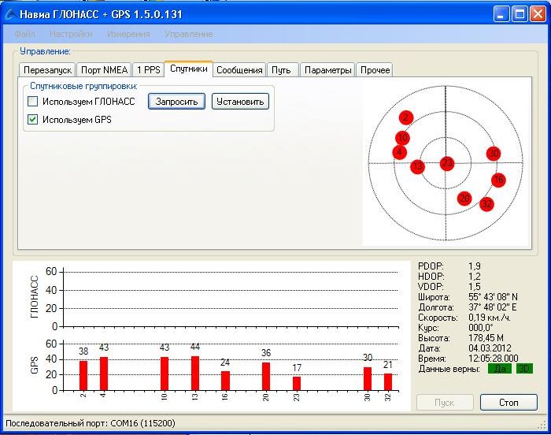Select satellite 20 marker on sky plot
This screenshot has height=435, width=551.
tap(464, 199)
